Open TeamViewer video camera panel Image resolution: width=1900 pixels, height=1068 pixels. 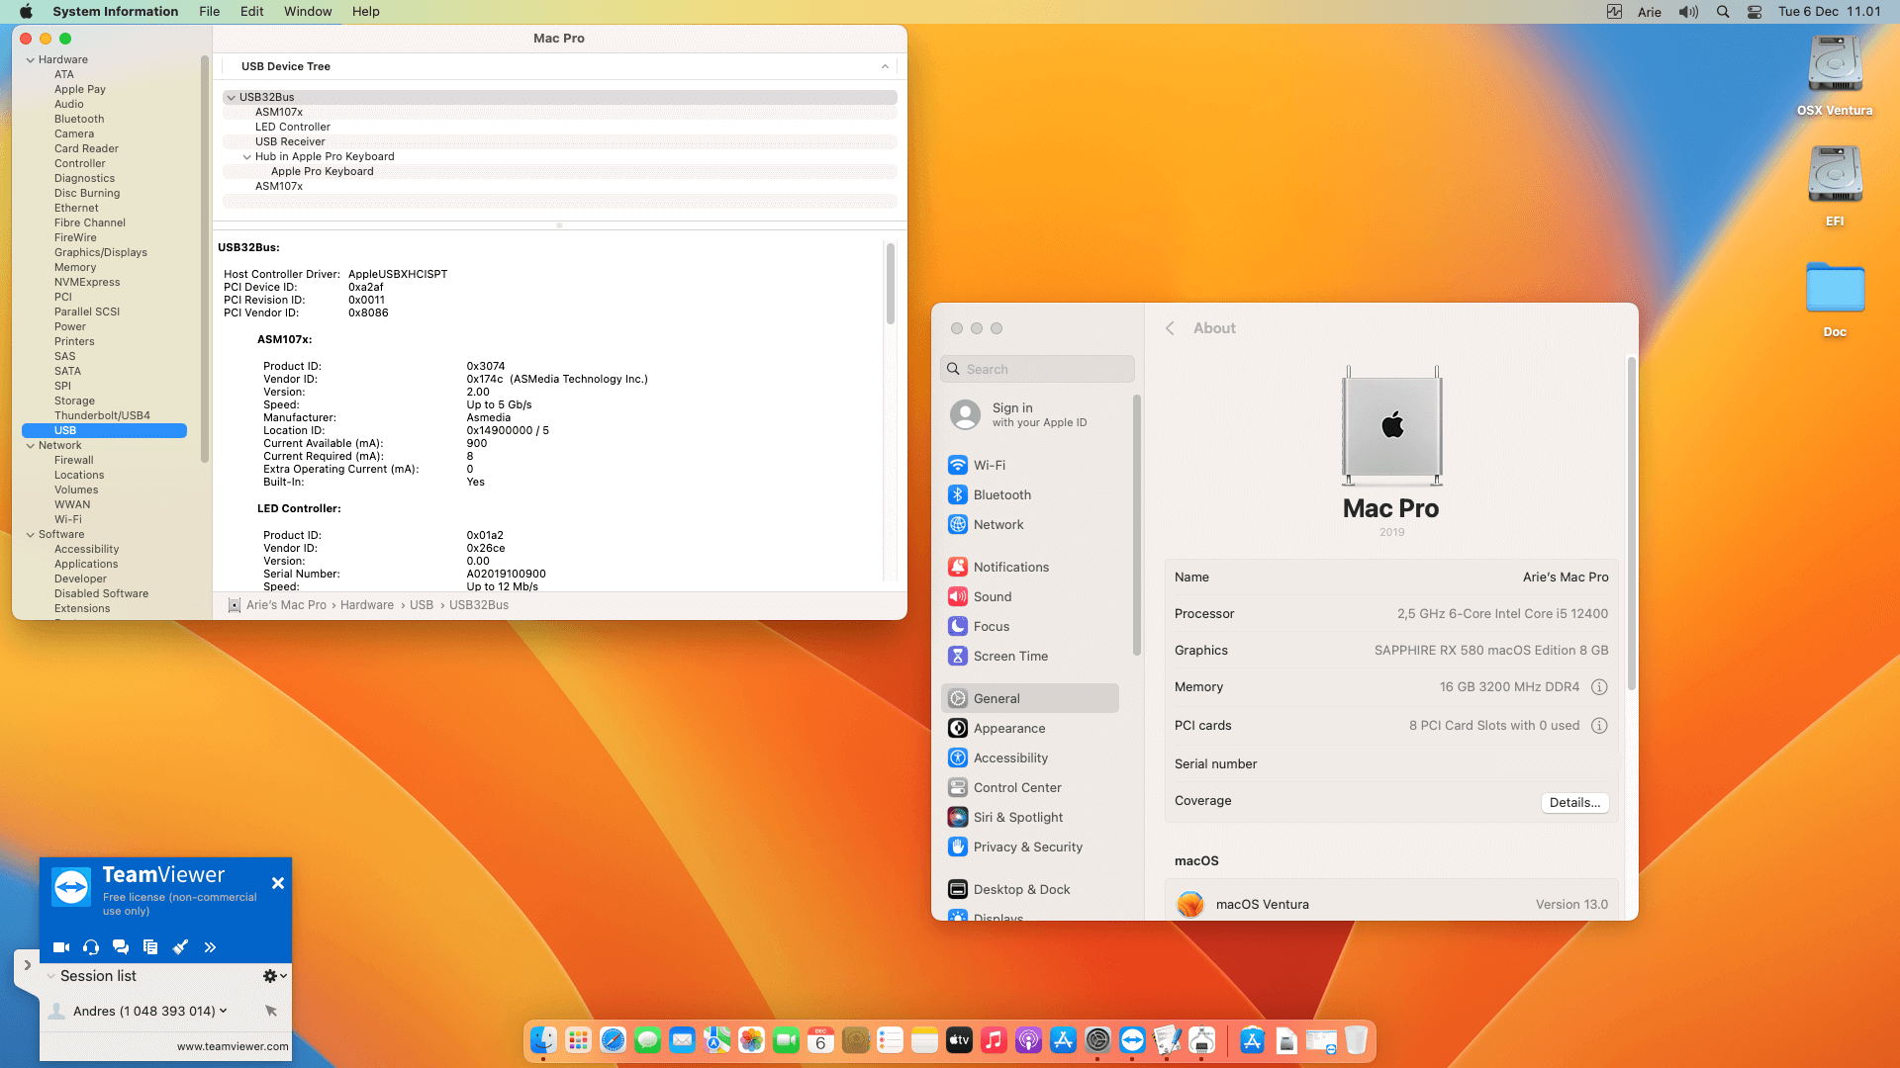click(60, 947)
